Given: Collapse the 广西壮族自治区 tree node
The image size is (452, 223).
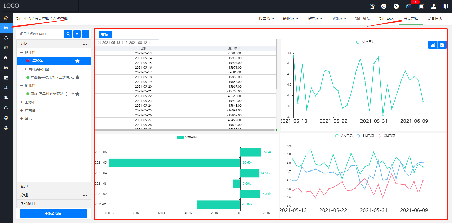Looking at the screenshot, I should coord(22,69).
